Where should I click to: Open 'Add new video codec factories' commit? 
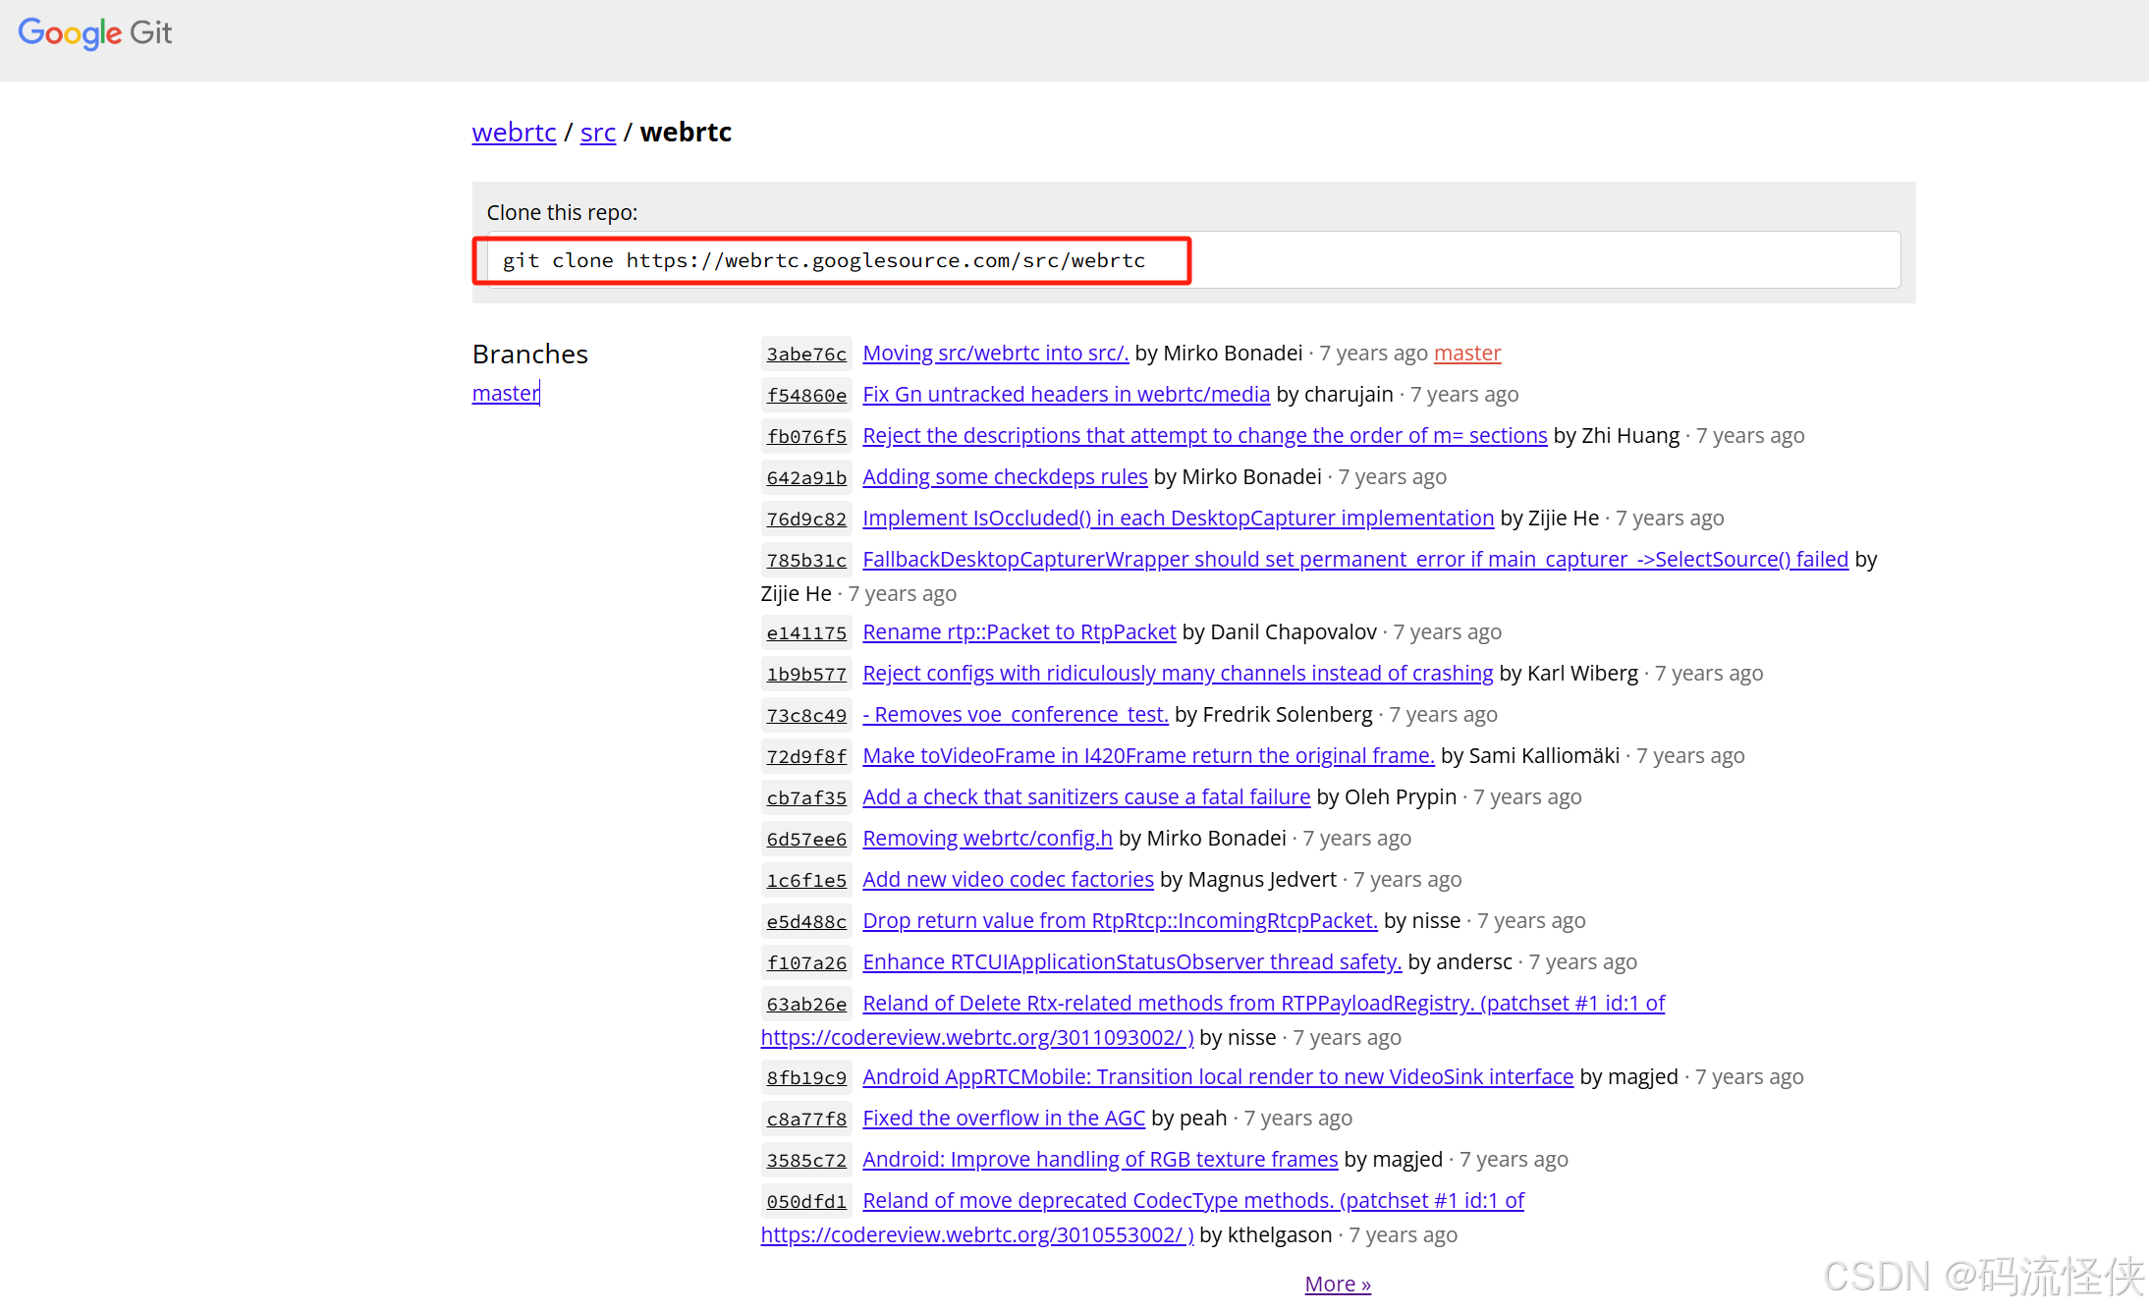[x=1008, y=879]
